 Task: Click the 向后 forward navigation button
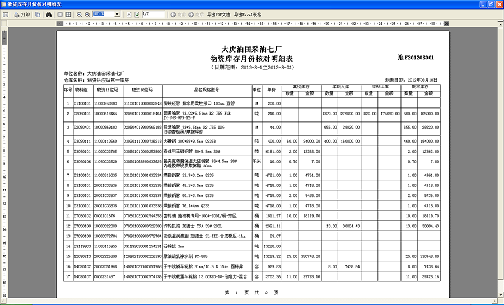196,15
